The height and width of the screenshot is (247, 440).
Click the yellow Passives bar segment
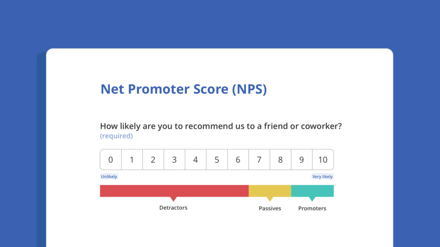coord(270,191)
